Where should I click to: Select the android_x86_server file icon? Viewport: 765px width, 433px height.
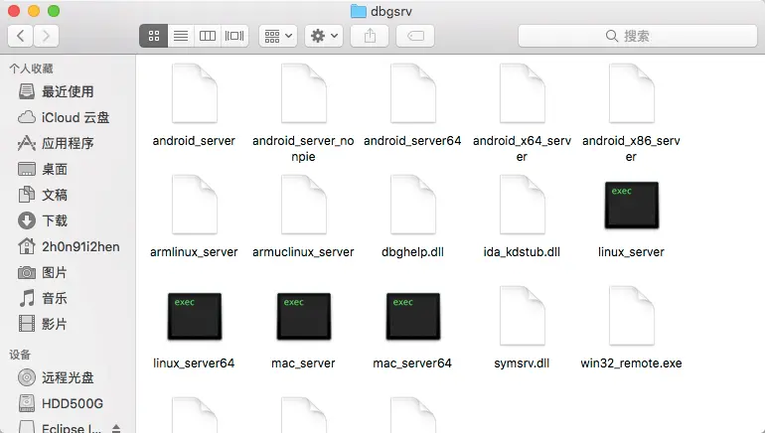[631, 93]
